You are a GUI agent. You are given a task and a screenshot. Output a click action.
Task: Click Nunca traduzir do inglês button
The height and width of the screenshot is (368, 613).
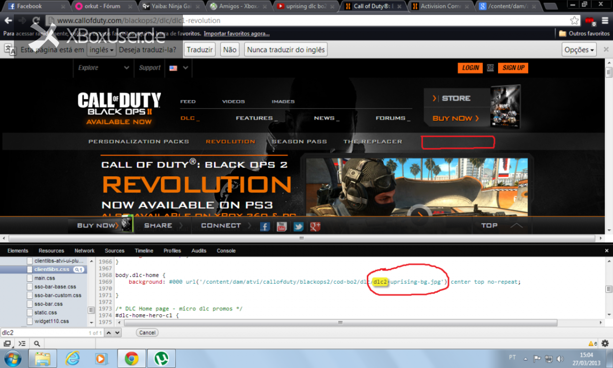click(x=286, y=50)
